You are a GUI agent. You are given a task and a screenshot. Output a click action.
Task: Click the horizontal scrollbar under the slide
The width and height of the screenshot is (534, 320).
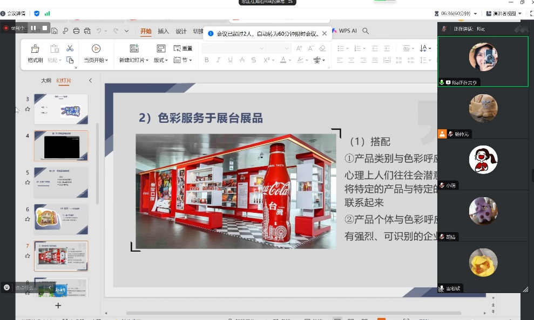point(294,313)
